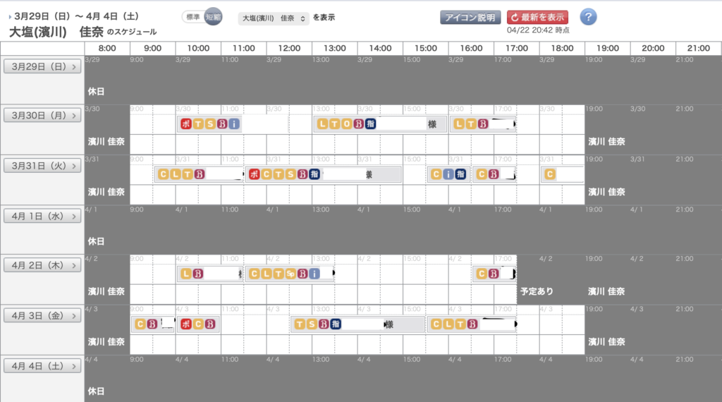Click the Sp icon in April 2 appointment
The width and height of the screenshot is (722, 402).
290,274
